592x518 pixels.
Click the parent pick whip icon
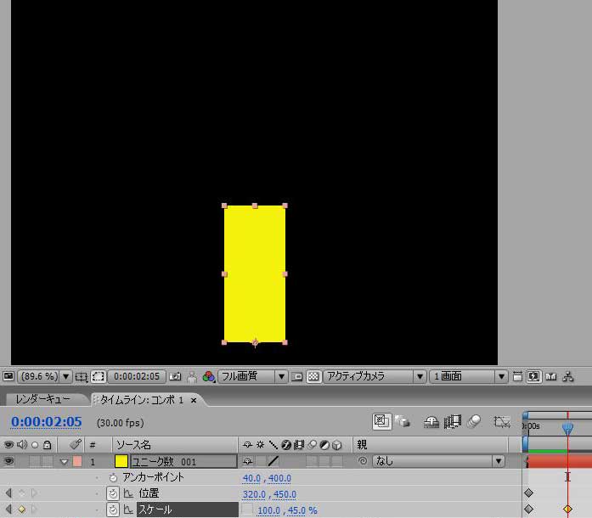coord(363,461)
